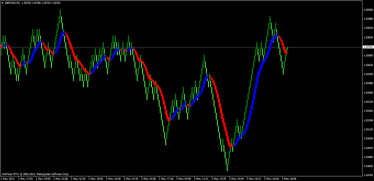This screenshot has width=374, height=181.
Task: Click the 1.56050 price level on the axis
Action: (368, 10)
